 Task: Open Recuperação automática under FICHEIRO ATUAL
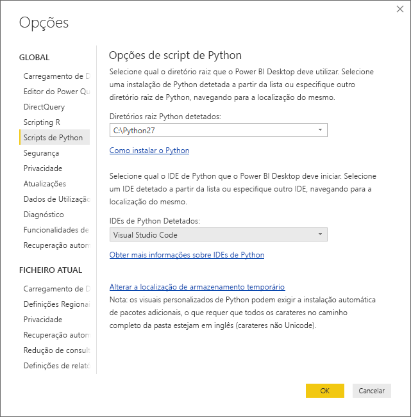point(56,335)
